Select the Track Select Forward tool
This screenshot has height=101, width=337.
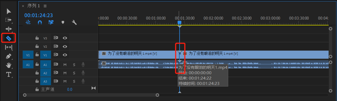click(9, 20)
